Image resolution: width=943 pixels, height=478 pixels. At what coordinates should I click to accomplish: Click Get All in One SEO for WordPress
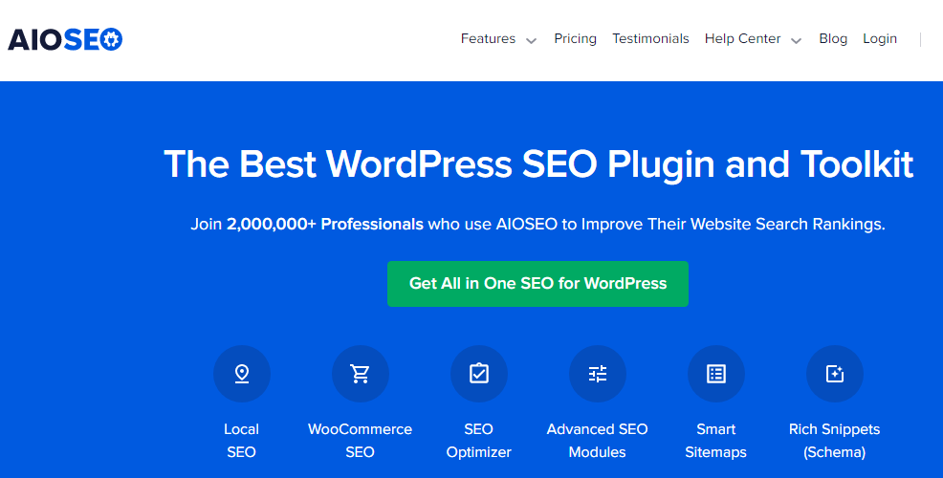(x=537, y=284)
